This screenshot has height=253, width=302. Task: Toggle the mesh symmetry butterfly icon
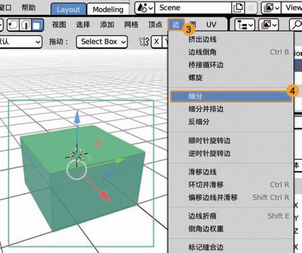point(144,42)
